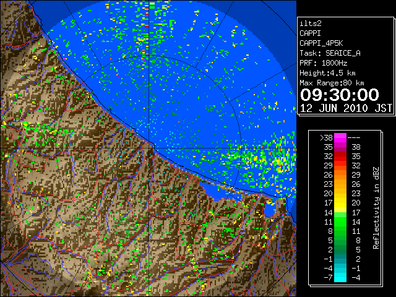396x297 pixels.
Task: Select the "Max Range:80 km" line
Action: [x=332, y=83]
